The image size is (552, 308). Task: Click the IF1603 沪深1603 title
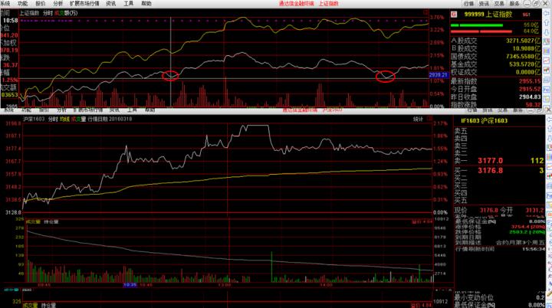point(484,121)
